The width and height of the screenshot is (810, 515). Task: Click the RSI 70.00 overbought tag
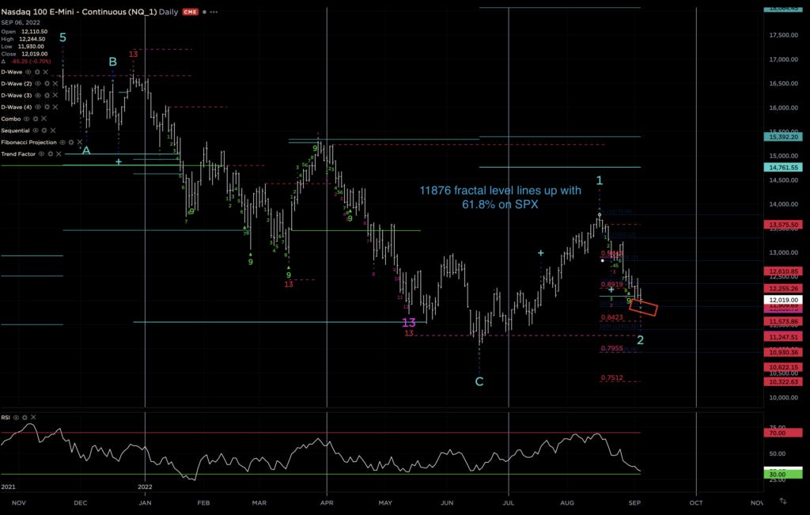[783, 433]
